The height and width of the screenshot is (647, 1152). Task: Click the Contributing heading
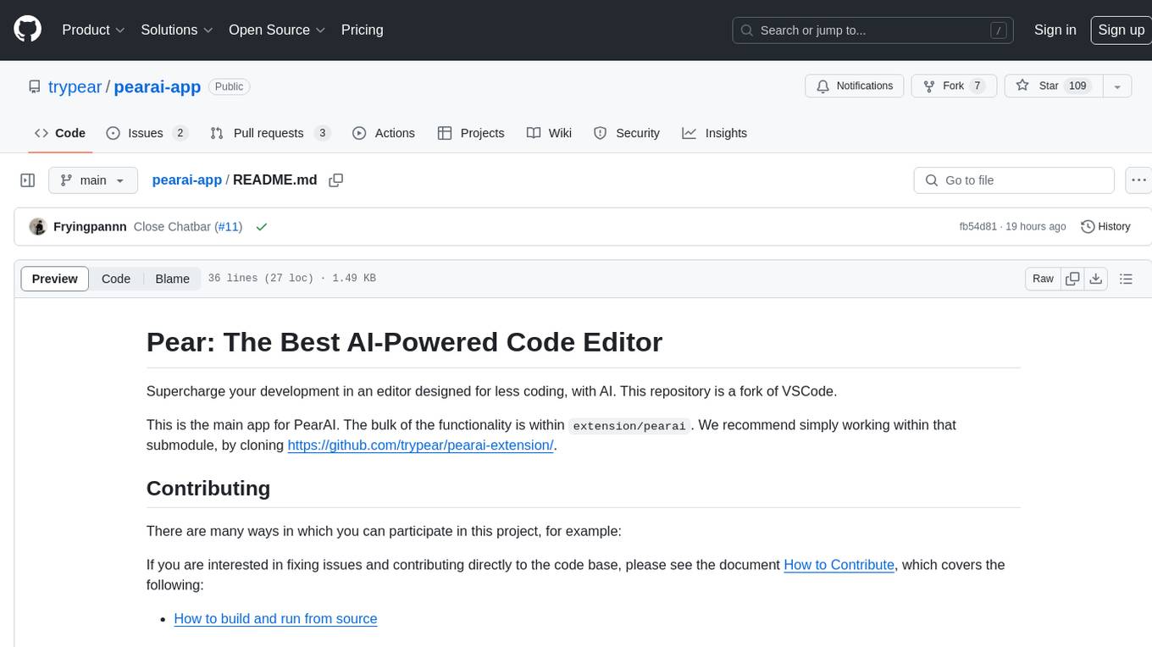click(208, 489)
